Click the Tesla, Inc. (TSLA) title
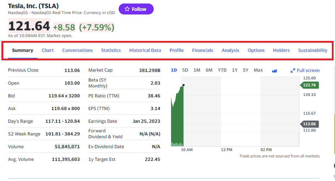335x181 pixels. (x=33, y=6)
